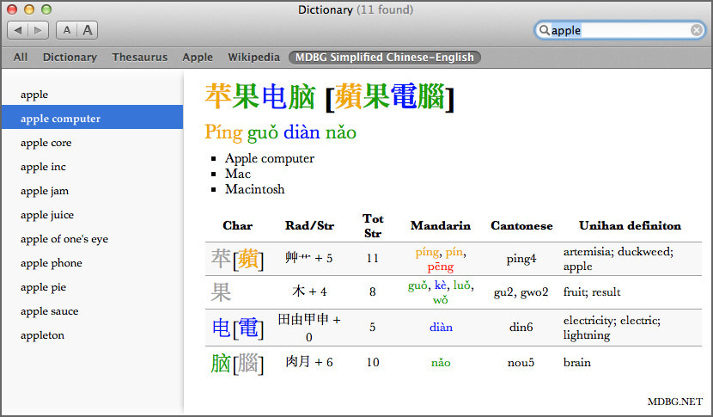This screenshot has width=713, height=417.
Task: Click the 电[電] character in table
Action: click(237, 328)
